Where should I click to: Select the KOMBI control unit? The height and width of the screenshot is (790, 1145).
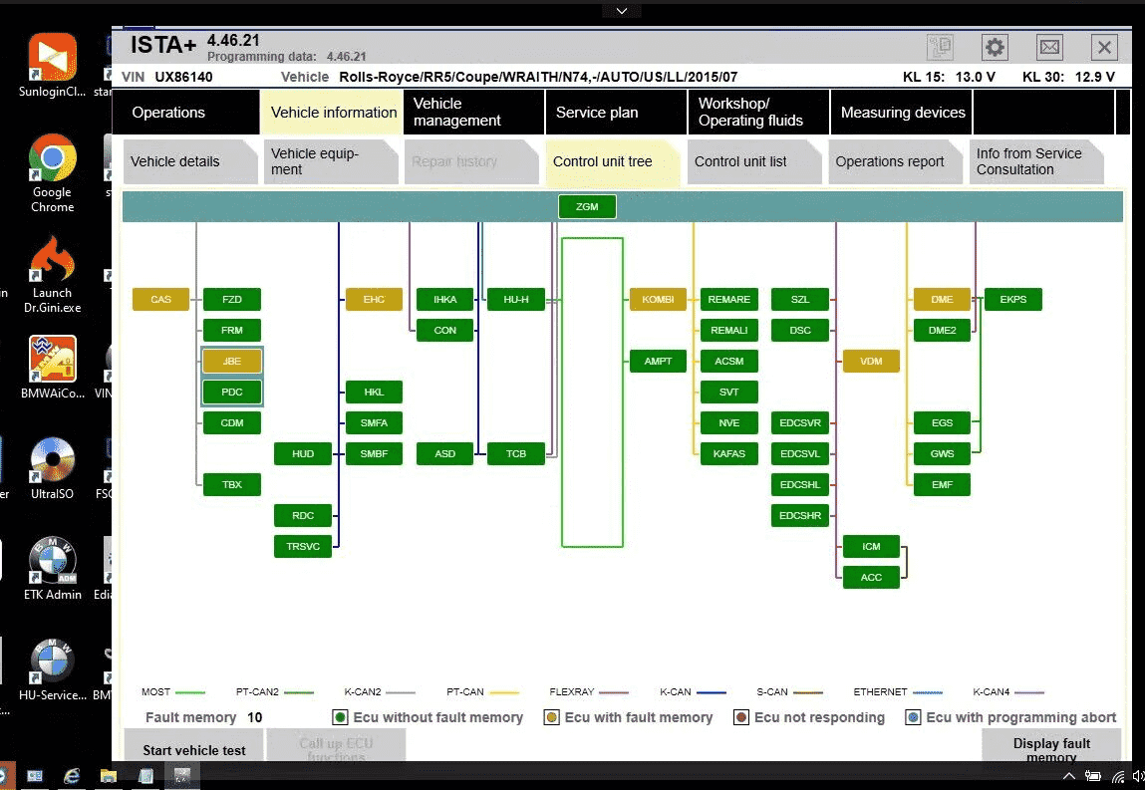click(658, 299)
